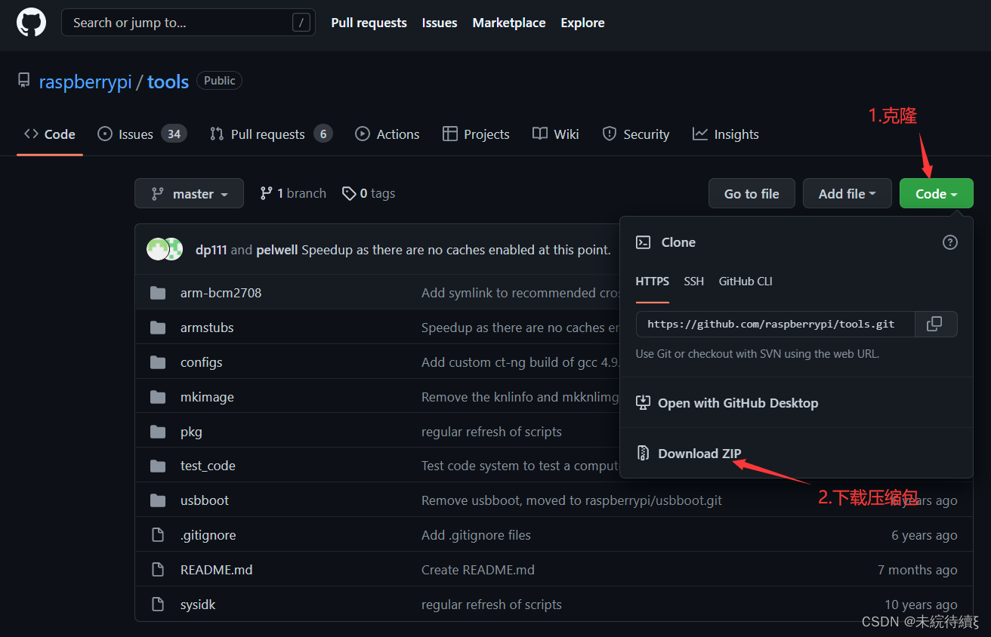Open the master branch dropdown

189,194
